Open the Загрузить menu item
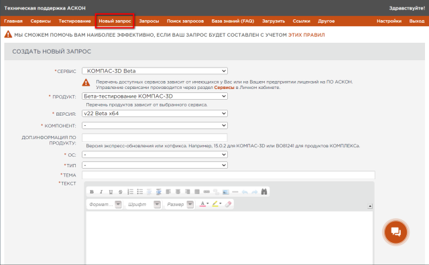Screen dimensions: 429x265 click(x=273, y=21)
